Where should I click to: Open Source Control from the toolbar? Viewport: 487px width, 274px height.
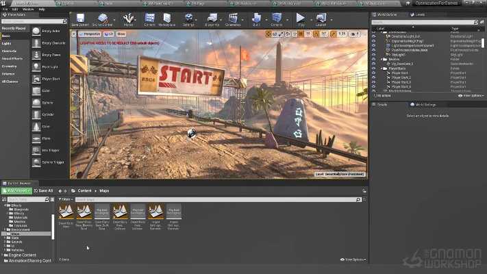(102, 18)
